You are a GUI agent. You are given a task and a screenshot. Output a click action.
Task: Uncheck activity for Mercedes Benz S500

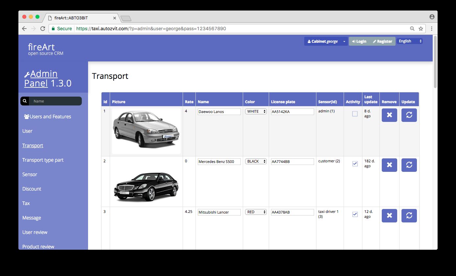pos(355,164)
